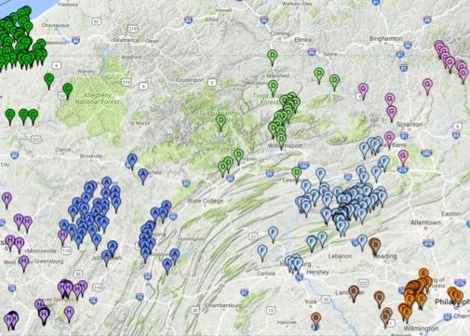470x336 pixels.
Task: Click the Allentown city label
Action: tap(425, 222)
